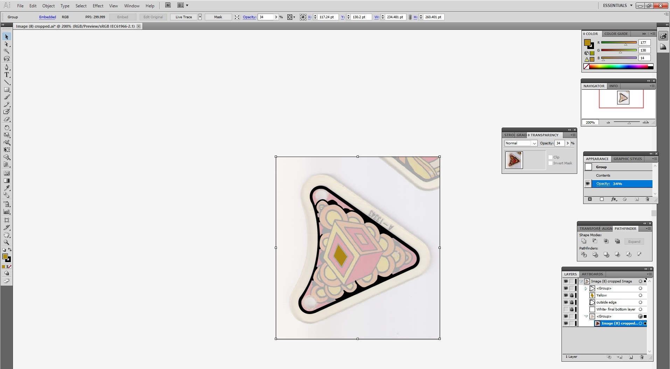Select the Paintbrush tool
This screenshot has height=369, width=670.
pyautogui.click(x=7, y=97)
